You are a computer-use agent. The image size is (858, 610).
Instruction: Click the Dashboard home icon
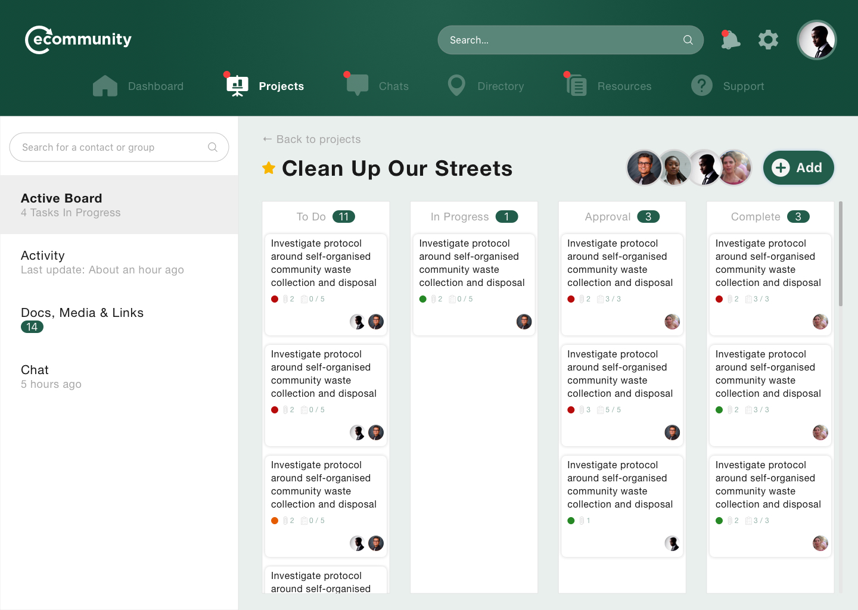[x=105, y=86]
